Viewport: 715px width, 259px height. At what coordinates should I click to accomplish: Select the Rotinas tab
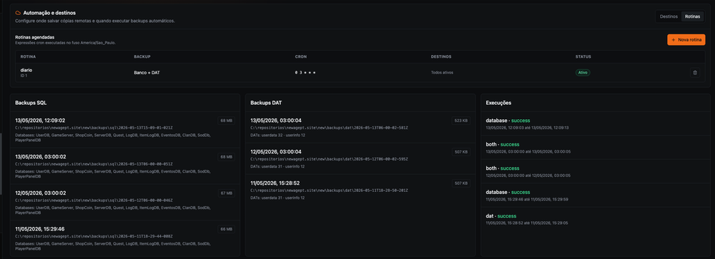[692, 16]
